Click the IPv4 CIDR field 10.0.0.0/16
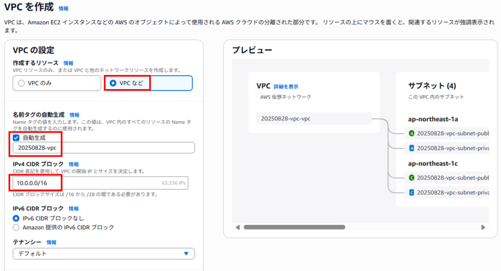 [100, 183]
